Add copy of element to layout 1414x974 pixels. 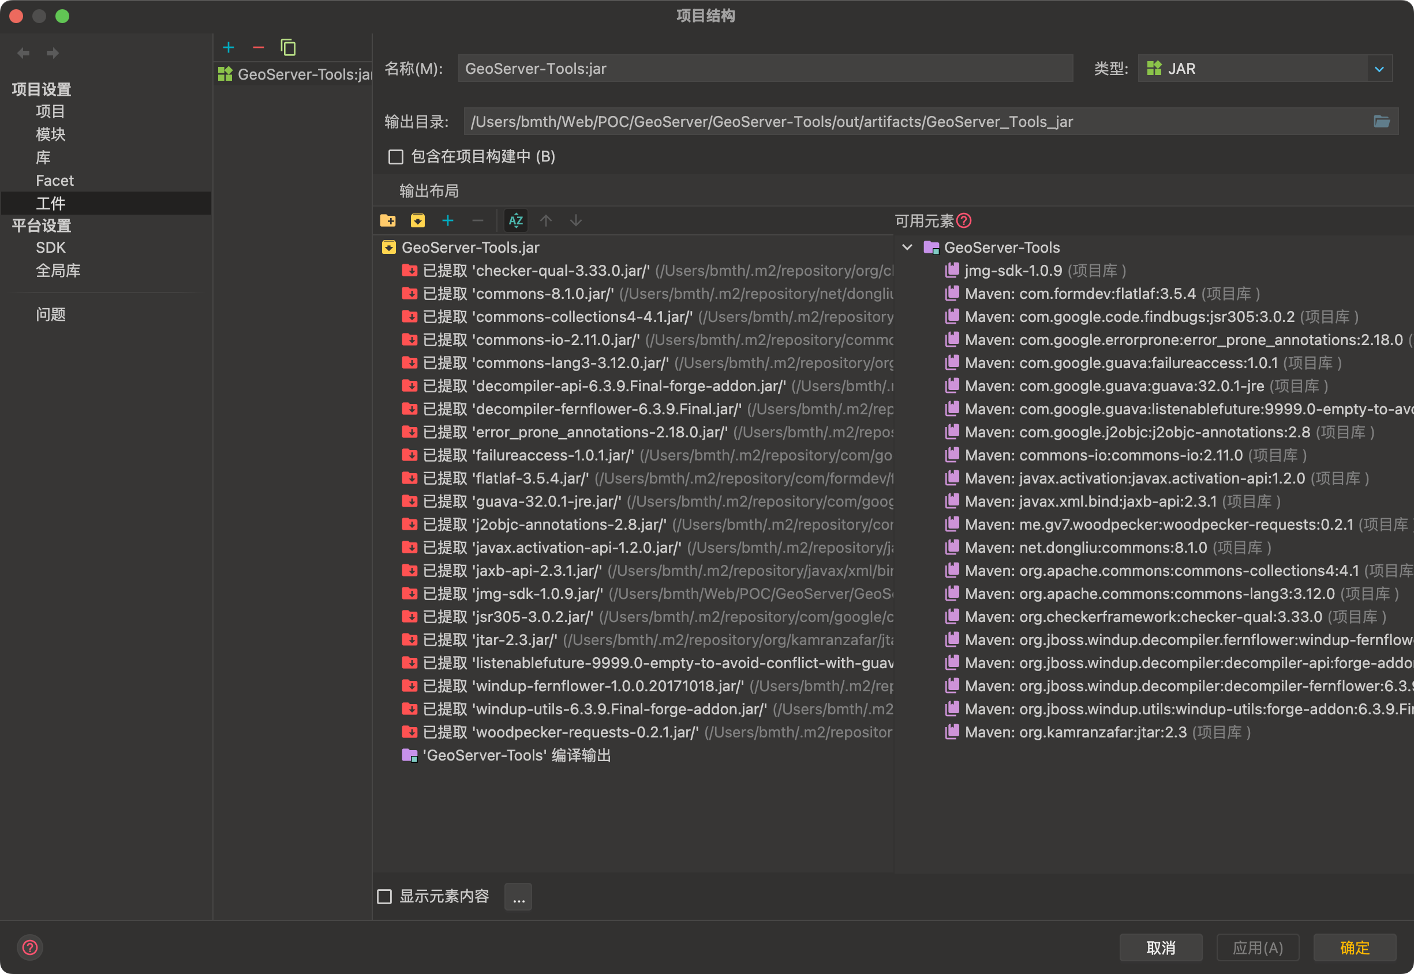(x=448, y=221)
